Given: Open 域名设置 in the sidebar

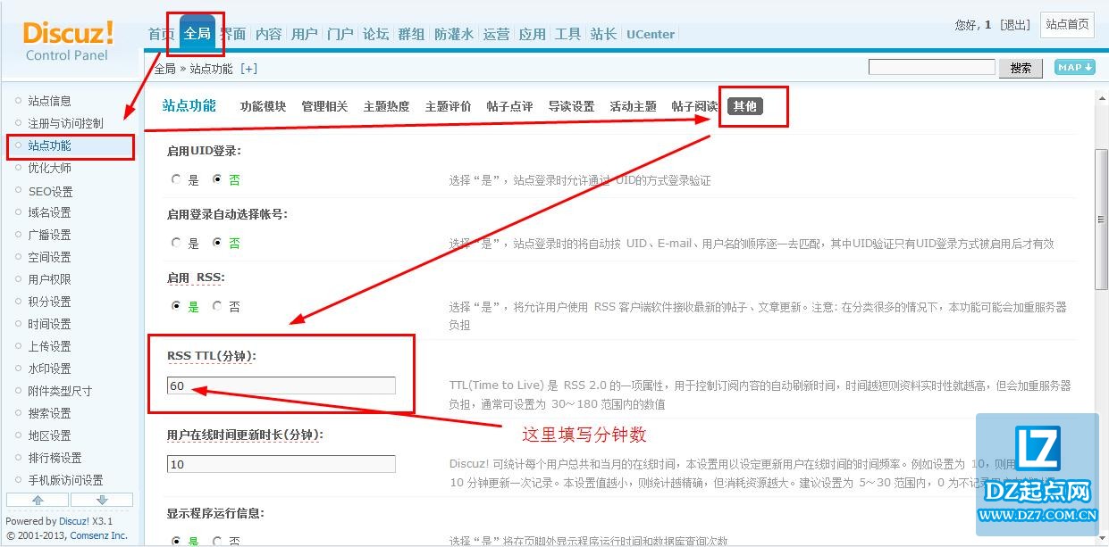Looking at the screenshot, I should pos(49,212).
